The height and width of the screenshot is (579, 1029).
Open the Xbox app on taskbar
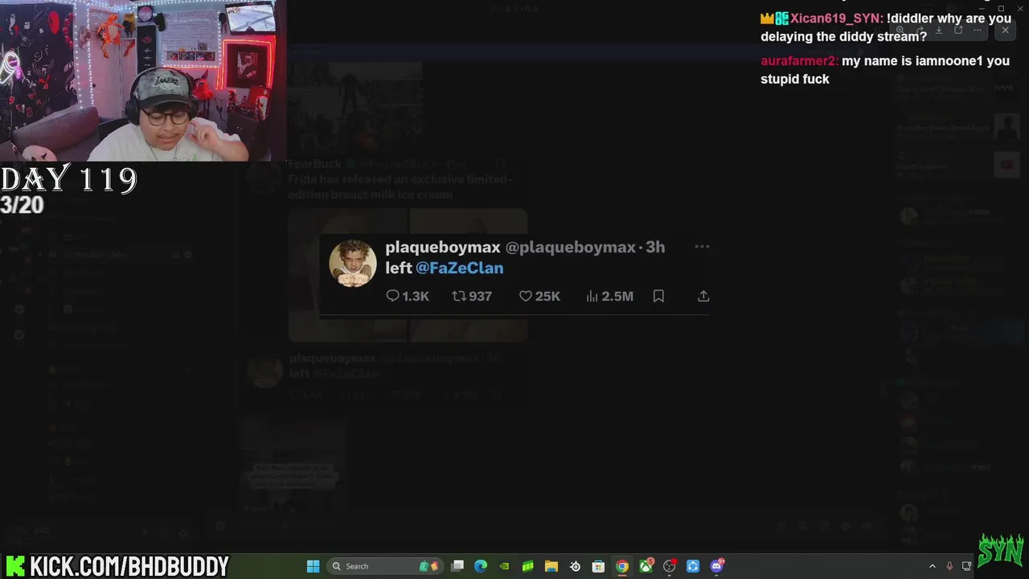click(x=646, y=566)
